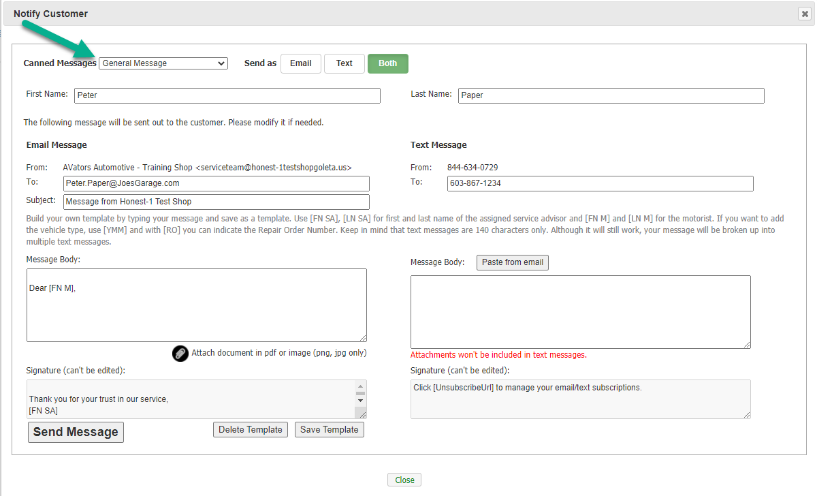Image resolution: width=817 pixels, height=496 pixels.
Task: Click the 'The following message will be sent' notice
Action: pyautogui.click(x=174, y=123)
